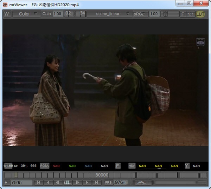Close the mrViewer window

(201, 4)
